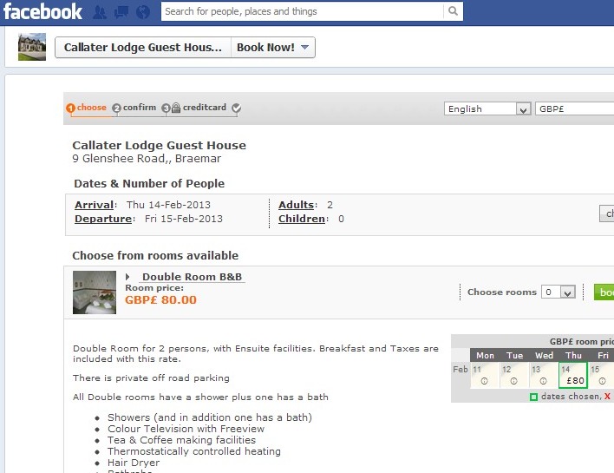Click arrival date Thu 14-Feb-2013
This screenshot has height=473, width=614.
(x=168, y=205)
